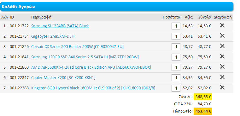Open the Corsair CX Series 500 Builder link
Image resolution: width=240 pixels, height=116 pixels.
pos(77,47)
